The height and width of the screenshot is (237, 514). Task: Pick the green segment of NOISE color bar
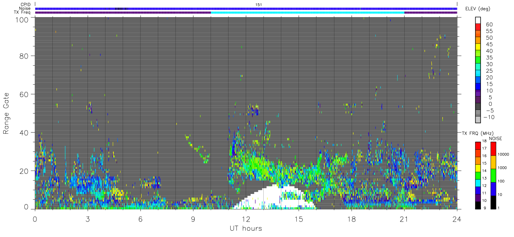tap(493, 176)
